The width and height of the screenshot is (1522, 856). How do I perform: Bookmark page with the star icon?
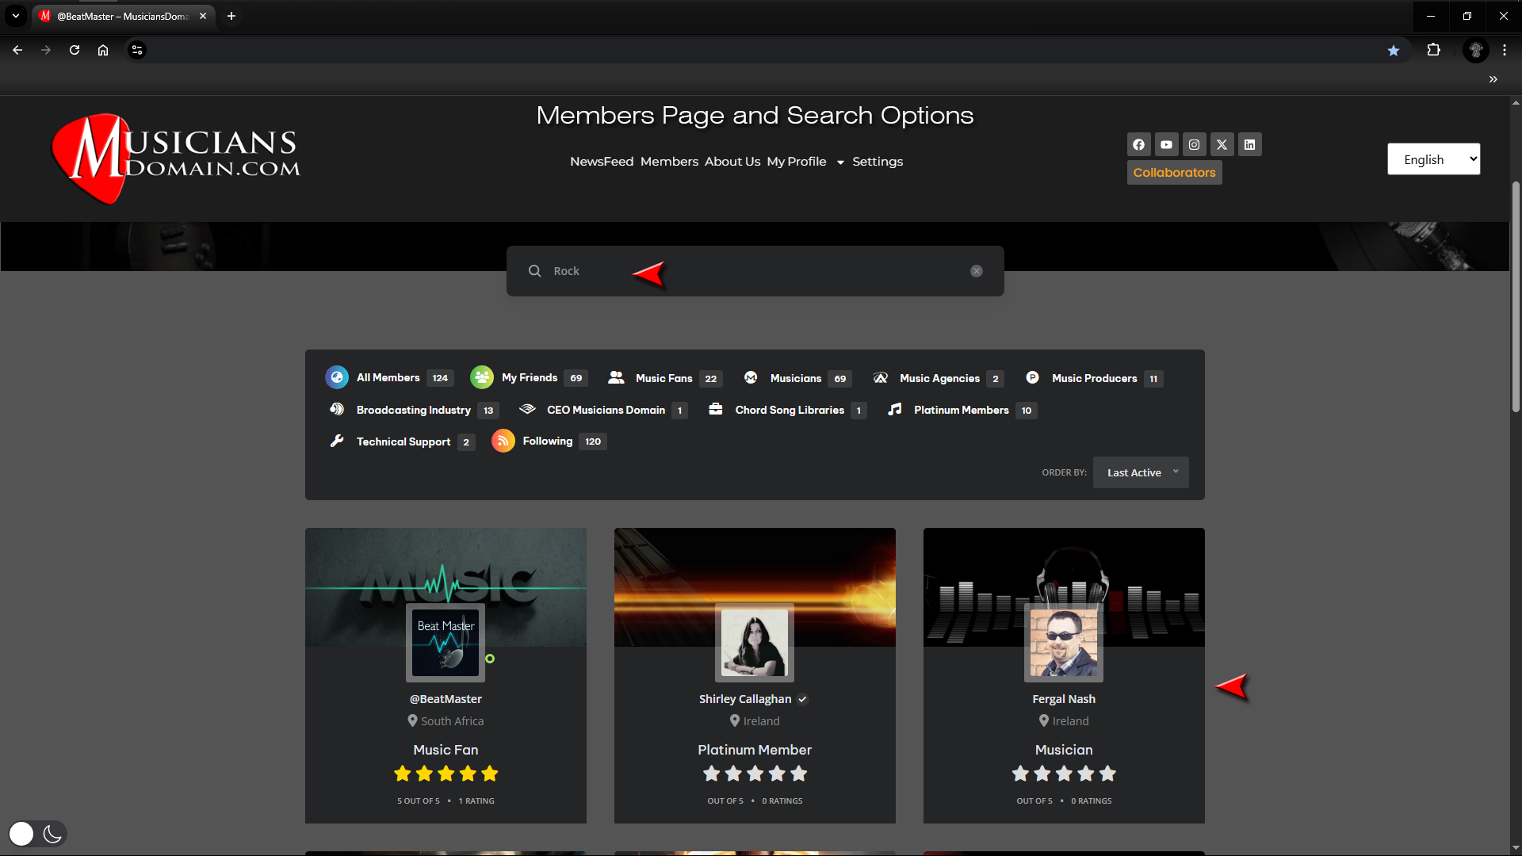[1394, 50]
